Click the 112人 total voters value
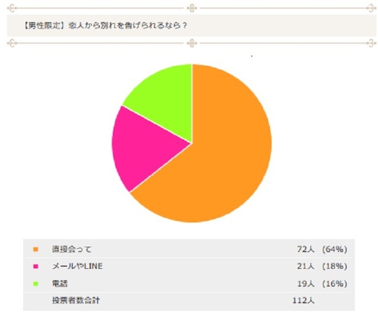378x320 pixels. point(303,300)
